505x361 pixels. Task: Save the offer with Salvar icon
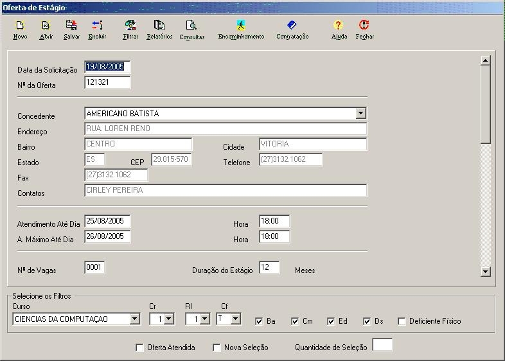[x=71, y=26]
